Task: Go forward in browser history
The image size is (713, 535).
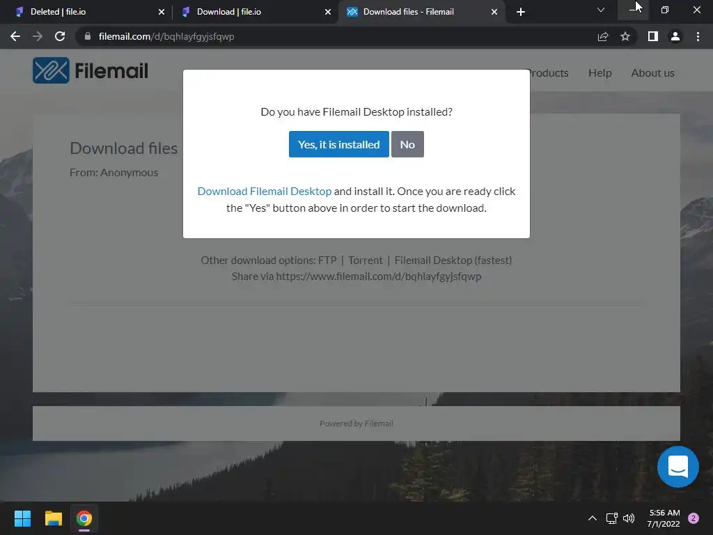Action: coord(38,36)
